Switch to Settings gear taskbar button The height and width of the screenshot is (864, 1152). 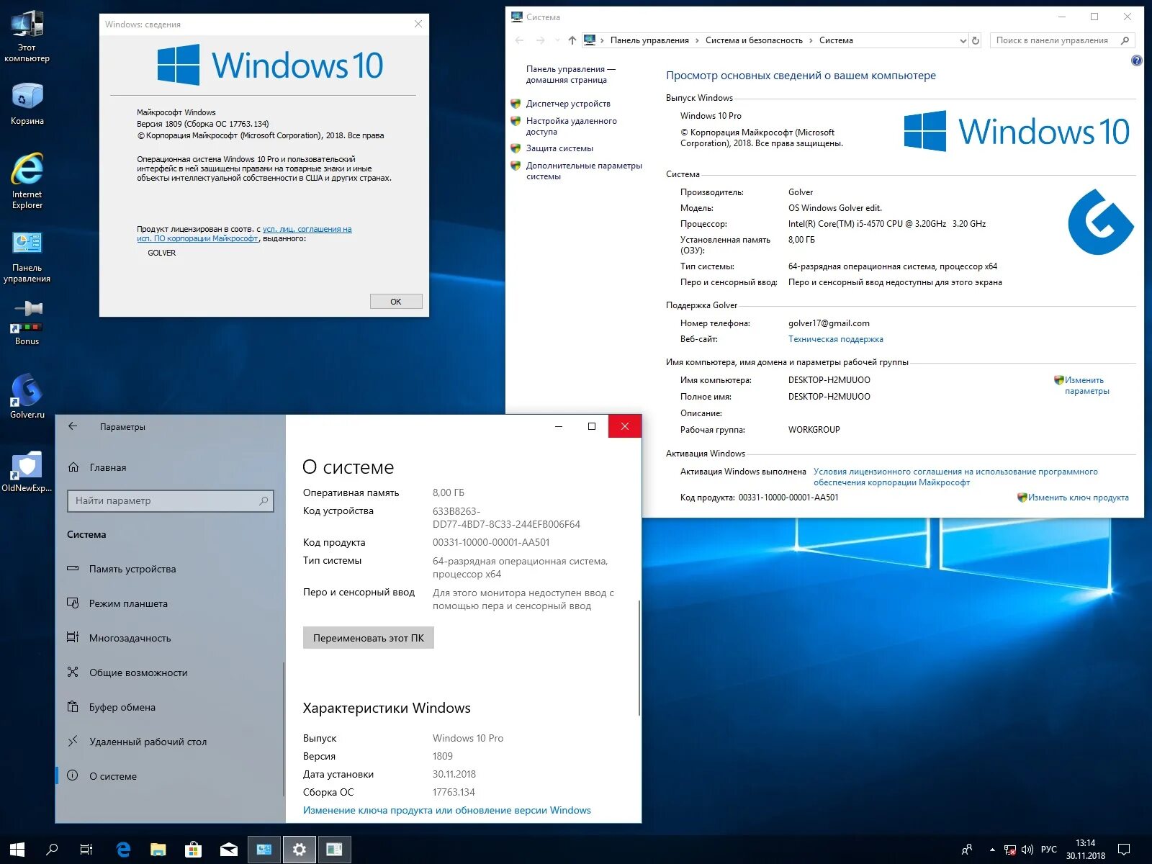point(300,850)
